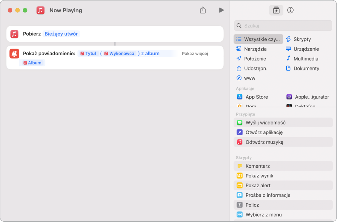Select the Narzędzia category

click(251, 49)
